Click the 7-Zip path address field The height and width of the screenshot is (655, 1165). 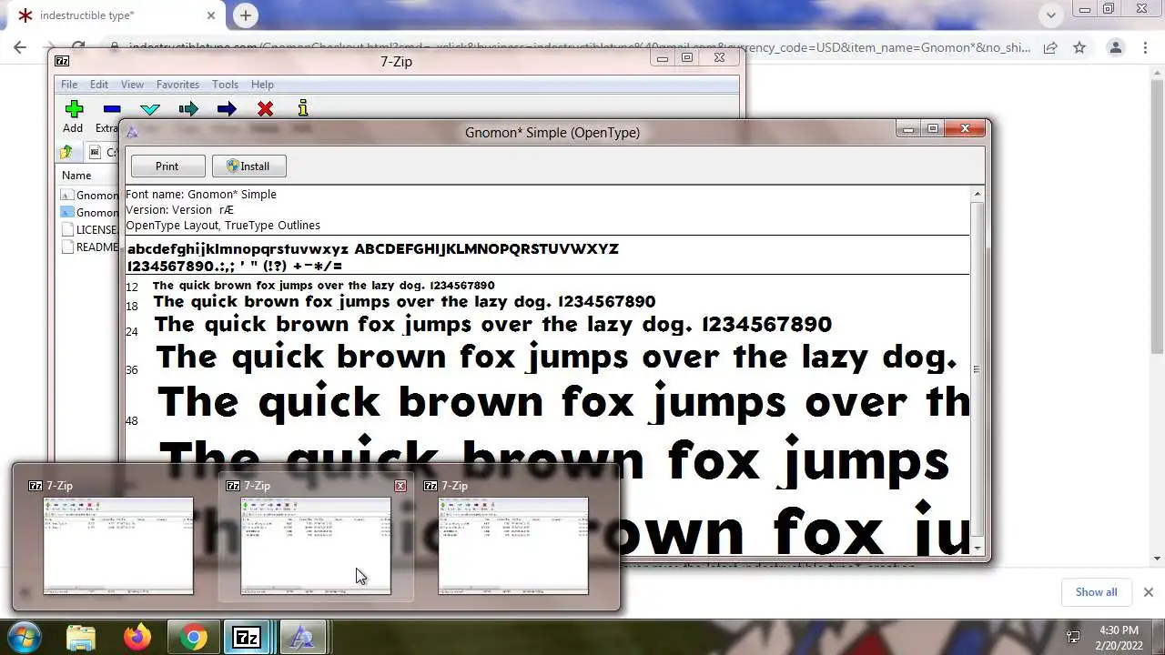[x=105, y=152]
